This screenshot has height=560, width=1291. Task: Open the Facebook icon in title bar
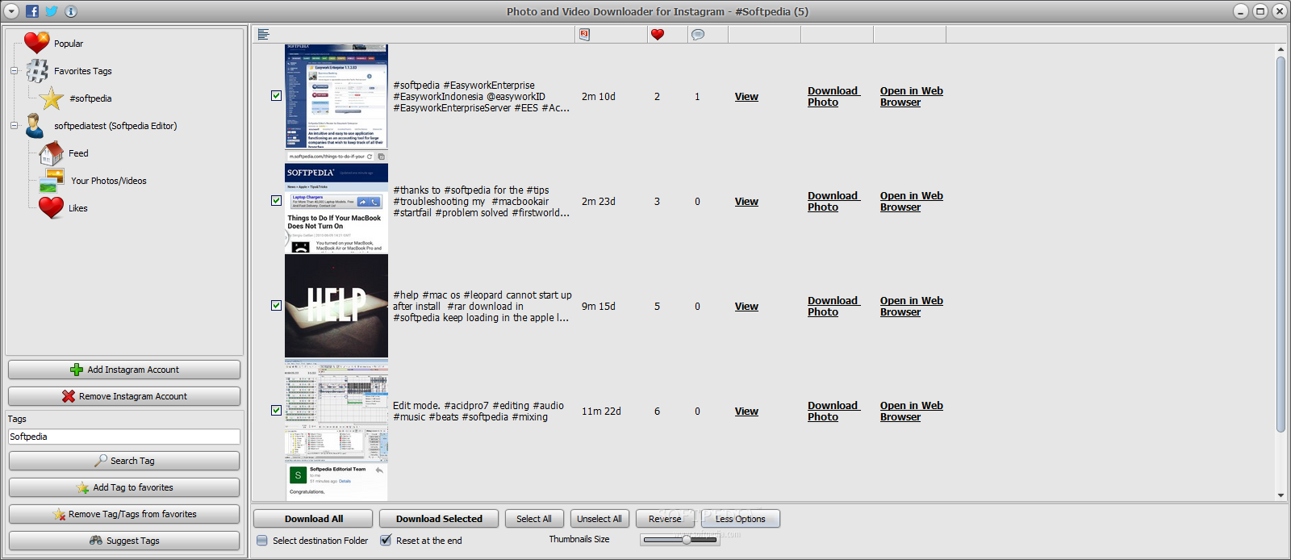coord(32,11)
